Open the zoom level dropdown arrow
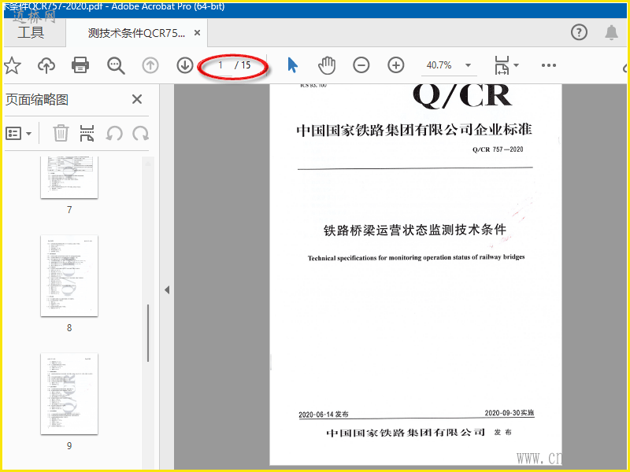 (468, 65)
